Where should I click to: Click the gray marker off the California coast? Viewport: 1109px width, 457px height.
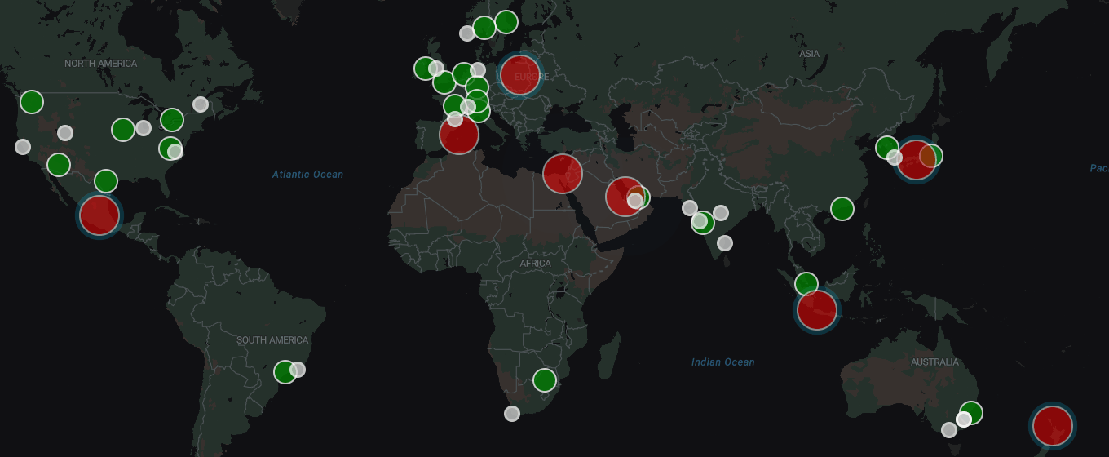(23, 147)
